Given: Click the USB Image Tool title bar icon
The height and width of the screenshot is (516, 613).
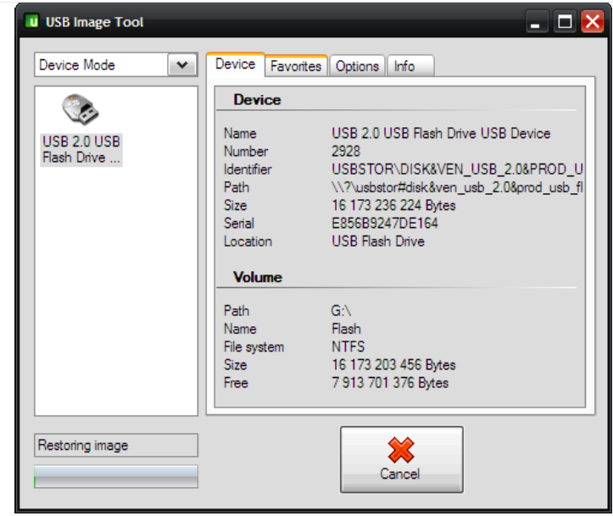Looking at the screenshot, I should tap(32, 22).
